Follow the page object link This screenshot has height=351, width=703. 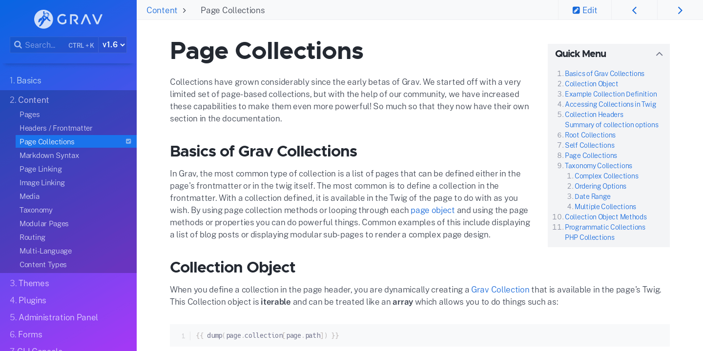coord(433,210)
